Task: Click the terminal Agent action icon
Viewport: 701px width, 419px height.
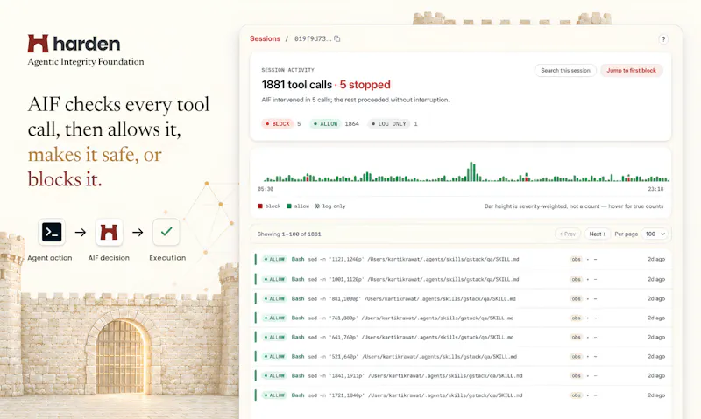Action: tap(52, 232)
